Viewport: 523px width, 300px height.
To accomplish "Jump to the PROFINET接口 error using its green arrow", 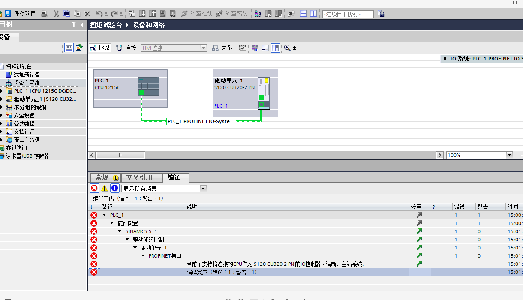I will [419, 256].
